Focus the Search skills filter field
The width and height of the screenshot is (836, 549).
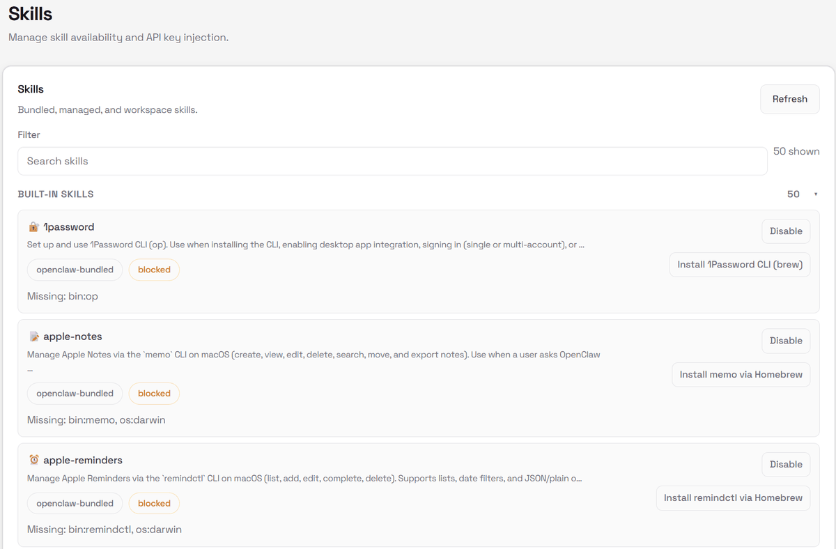click(392, 161)
